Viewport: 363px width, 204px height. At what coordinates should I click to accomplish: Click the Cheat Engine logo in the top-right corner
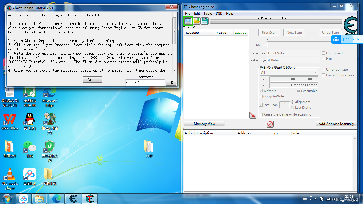coord(351,25)
